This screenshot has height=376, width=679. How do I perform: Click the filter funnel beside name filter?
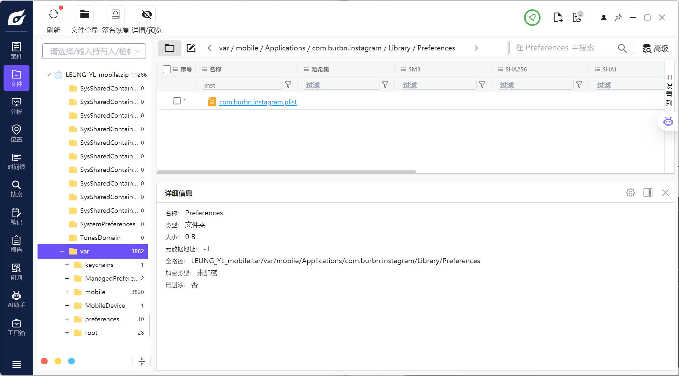pos(288,85)
